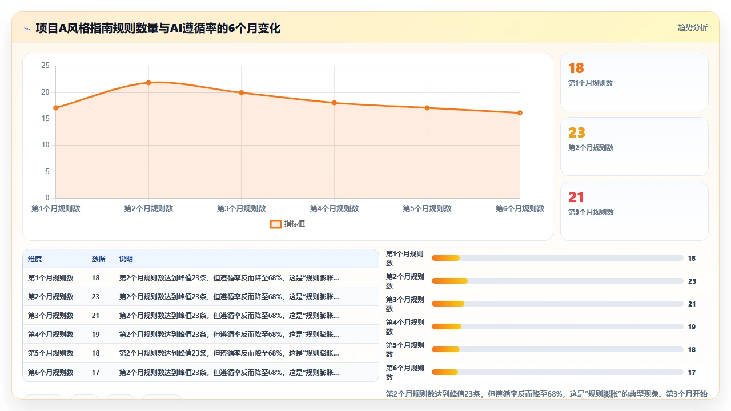Viewport: 731px width, 411px height.
Task: Click the progress bar with value 21
Action: click(557, 304)
